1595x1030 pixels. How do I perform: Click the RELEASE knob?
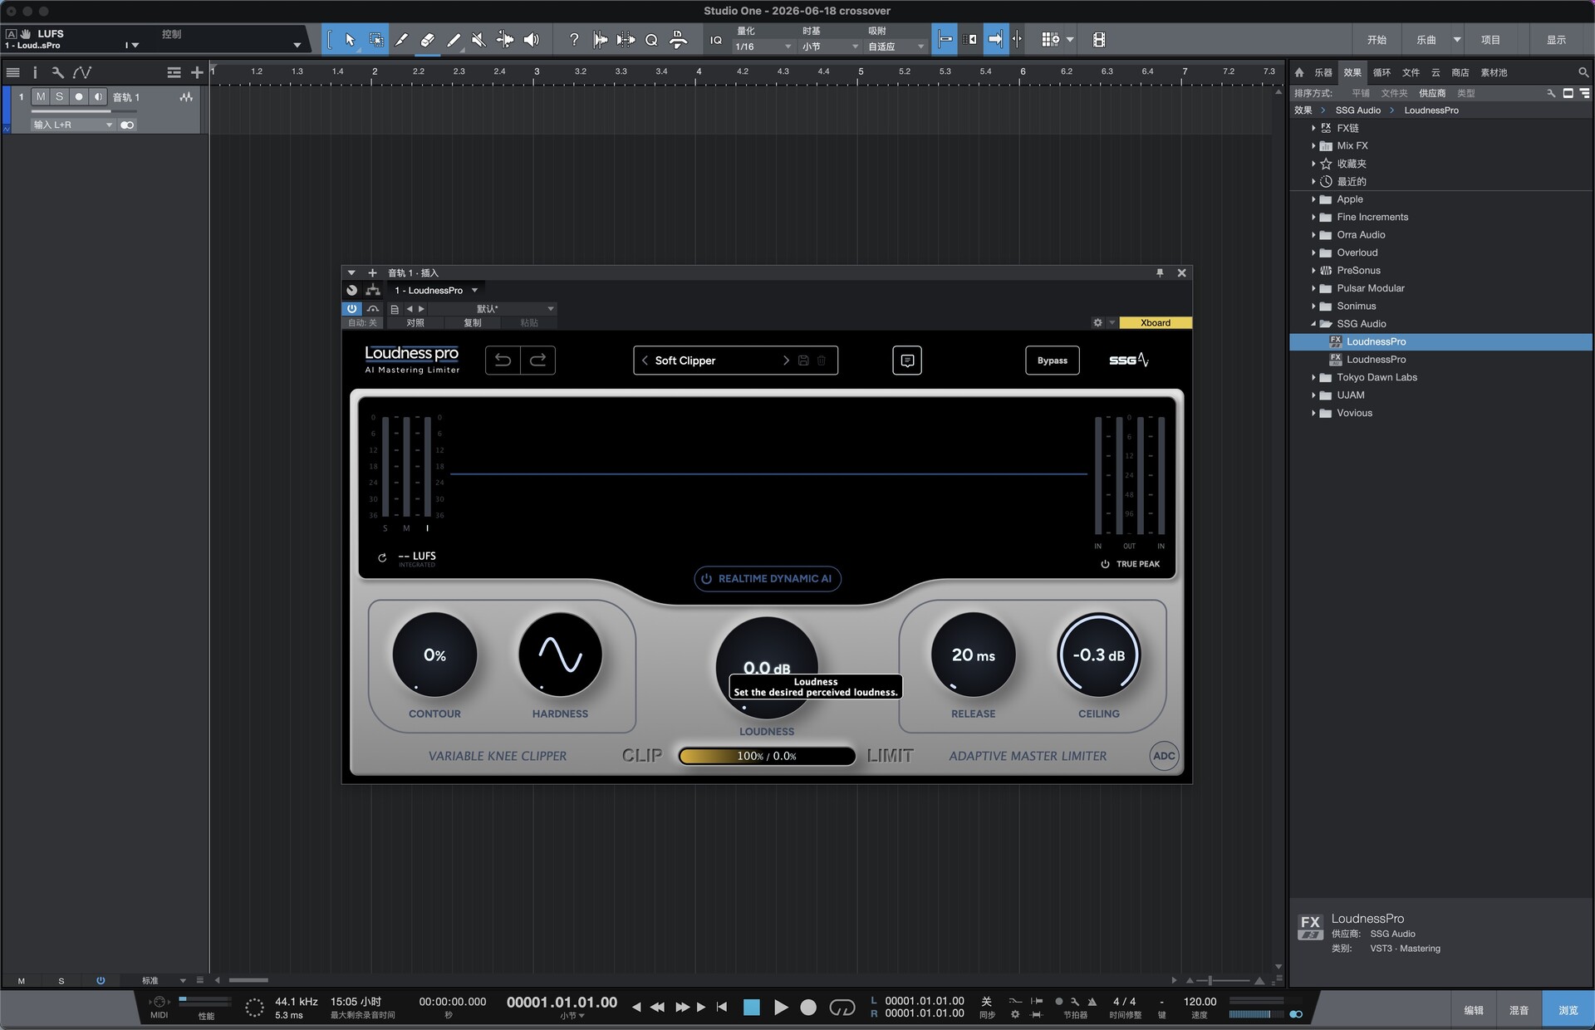click(973, 655)
